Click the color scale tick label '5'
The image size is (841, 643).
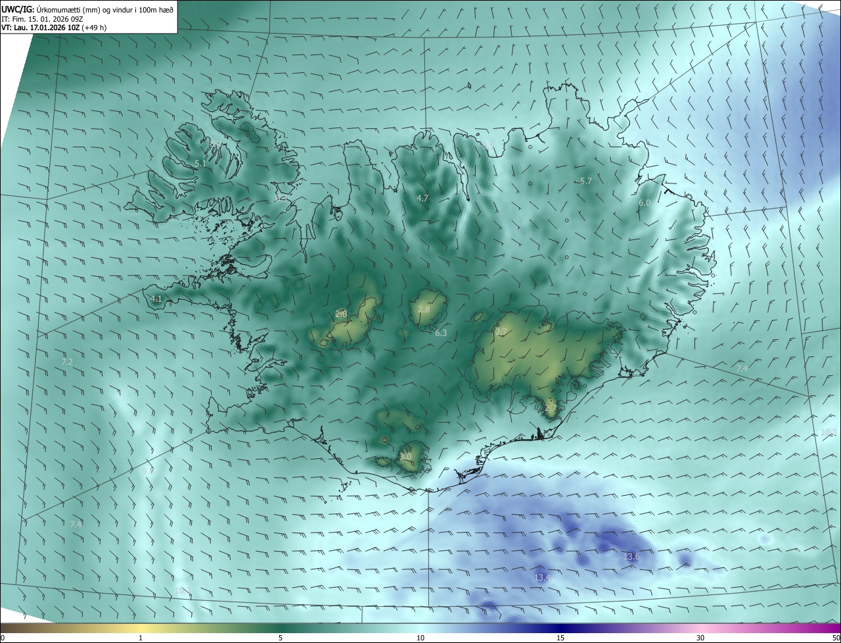pyautogui.click(x=281, y=638)
